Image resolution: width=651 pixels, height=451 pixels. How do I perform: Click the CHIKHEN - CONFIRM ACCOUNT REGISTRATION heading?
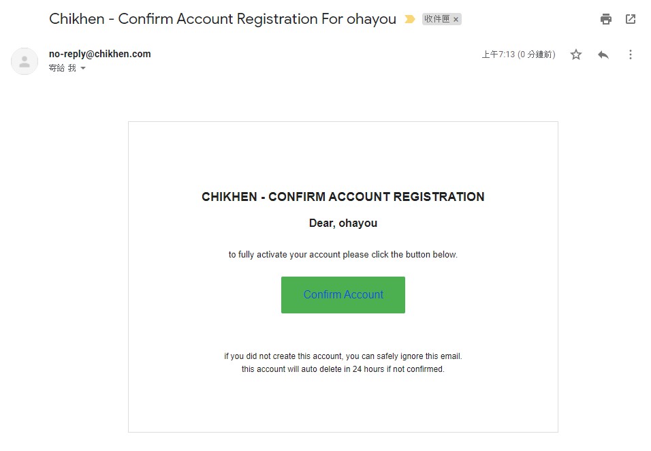343,197
